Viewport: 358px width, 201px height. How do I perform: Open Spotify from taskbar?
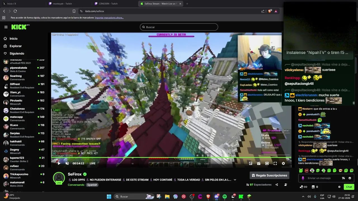225,197
